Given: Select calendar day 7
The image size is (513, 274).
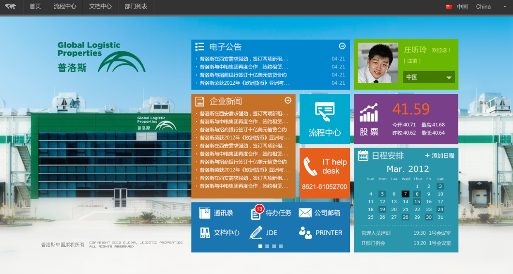Looking at the screenshot, I should click(406, 194).
